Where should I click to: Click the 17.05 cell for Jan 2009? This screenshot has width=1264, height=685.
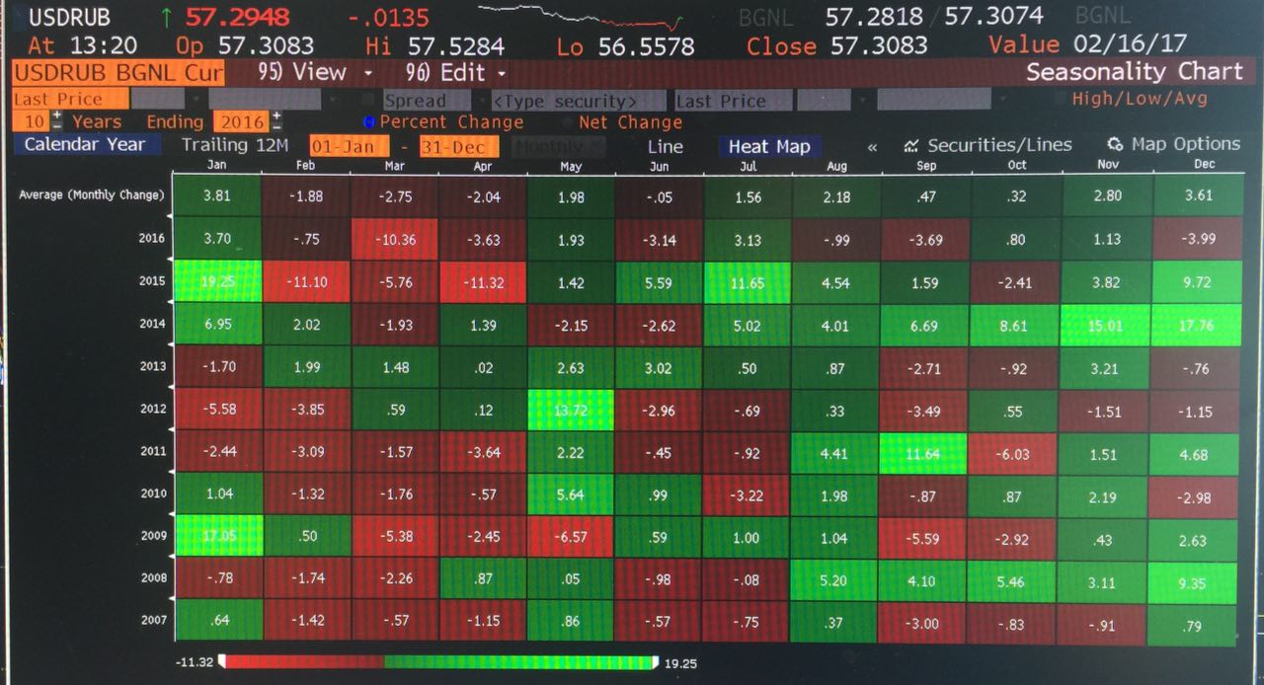coord(217,537)
